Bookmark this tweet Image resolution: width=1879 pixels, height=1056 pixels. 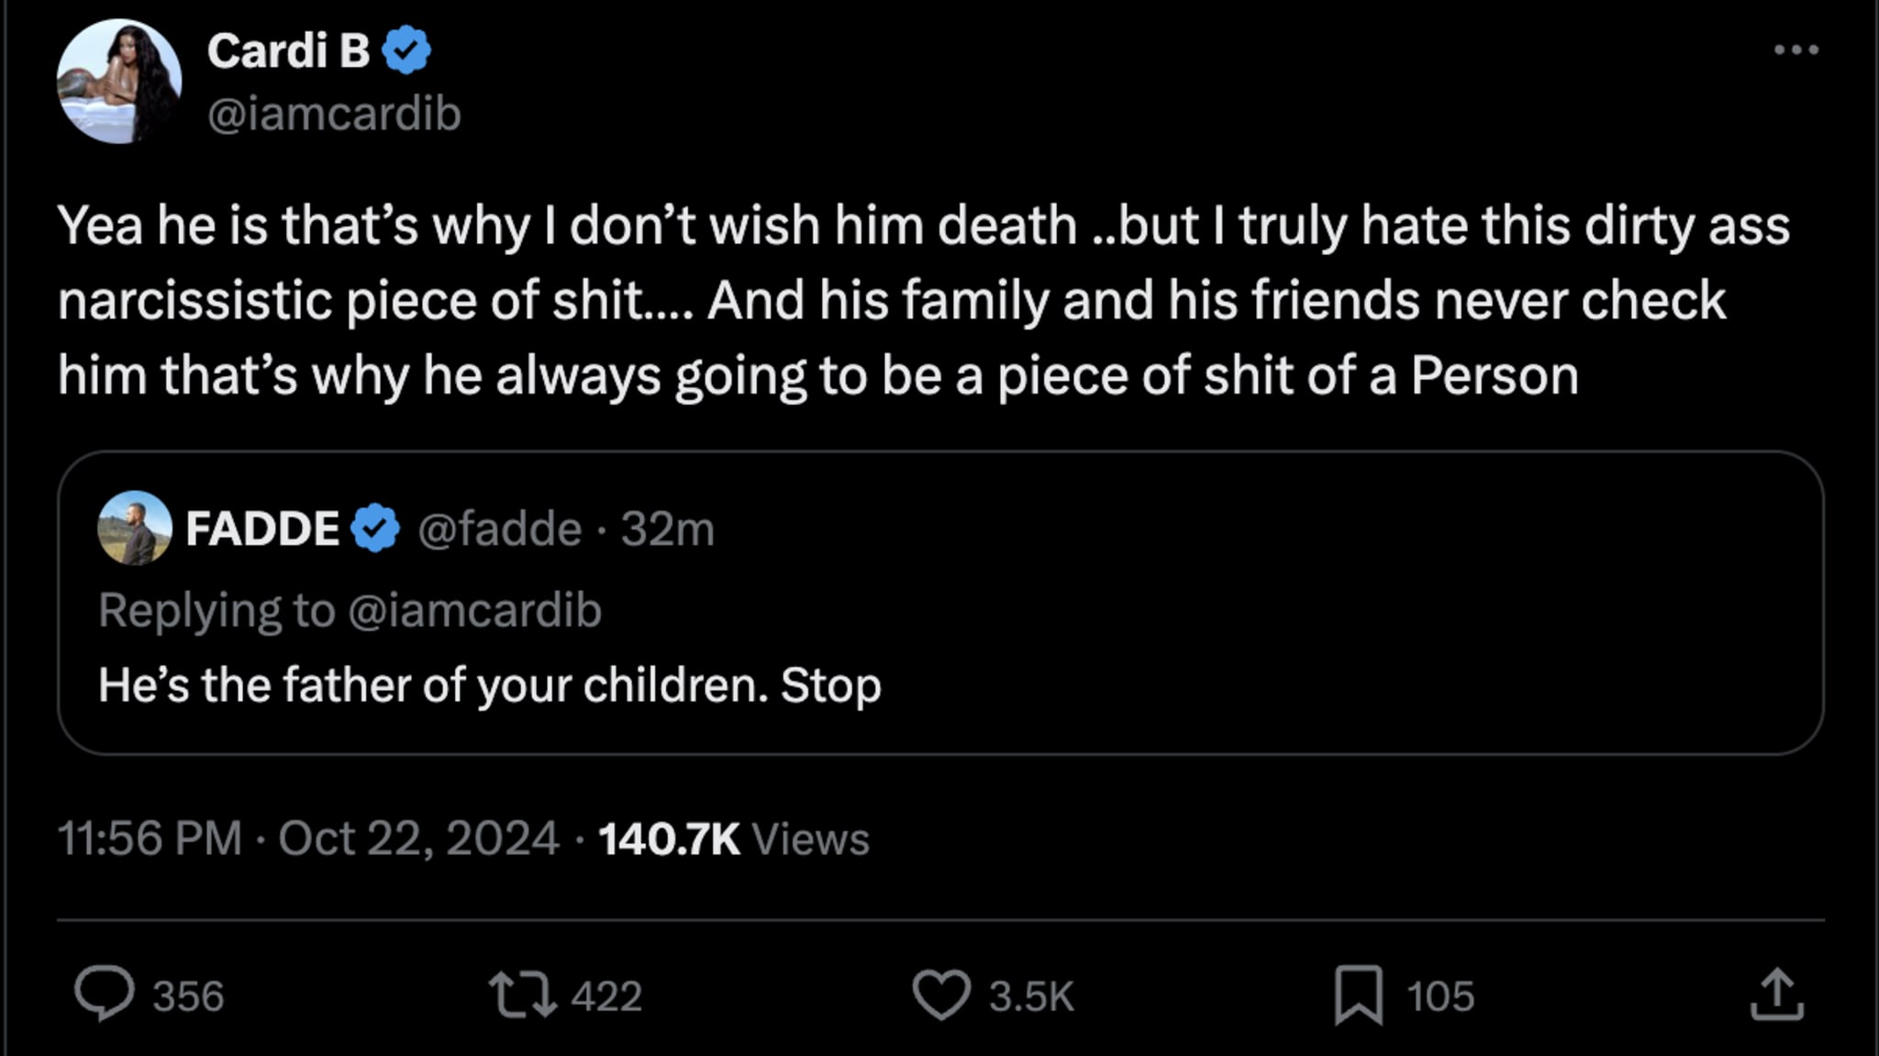tap(1359, 995)
